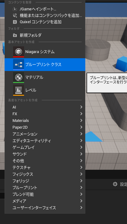Open the FX submenu
The height and width of the screenshot is (224, 127).
pyautogui.click(x=45, y=114)
